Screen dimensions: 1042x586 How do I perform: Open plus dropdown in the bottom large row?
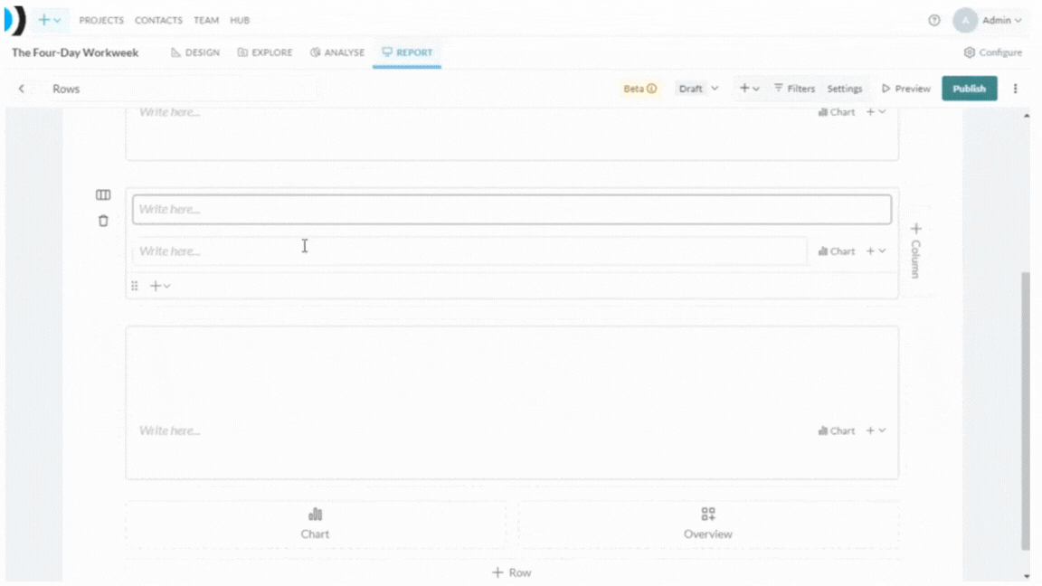876,430
